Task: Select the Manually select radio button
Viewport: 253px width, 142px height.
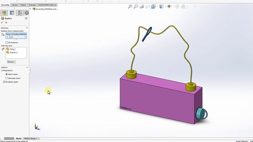Action: point(6,78)
